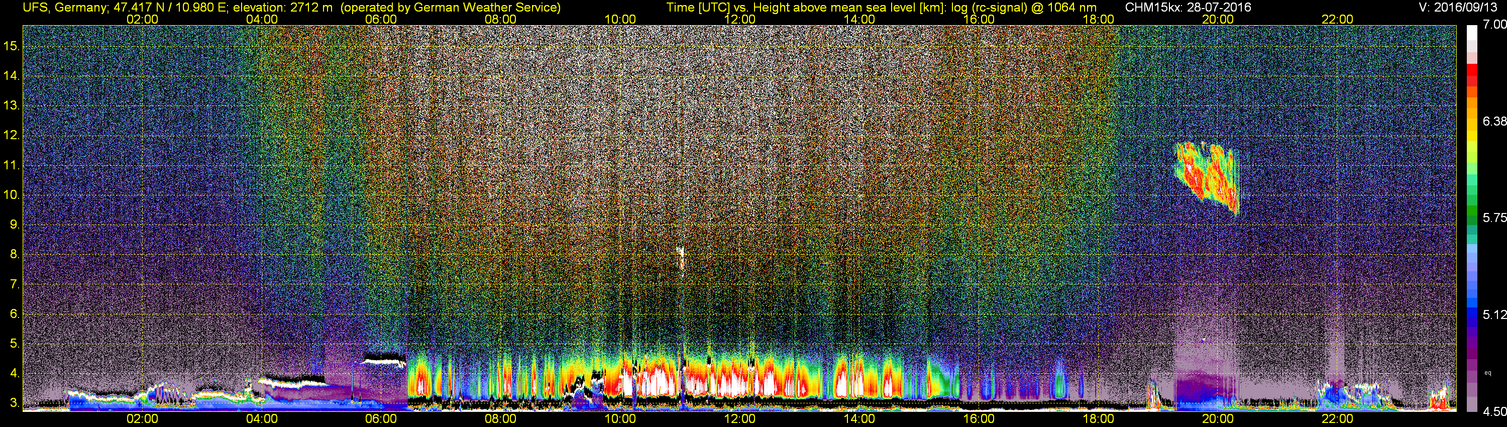Click the 4 km height axis label
This screenshot has height=427, width=1507.
coord(15,373)
